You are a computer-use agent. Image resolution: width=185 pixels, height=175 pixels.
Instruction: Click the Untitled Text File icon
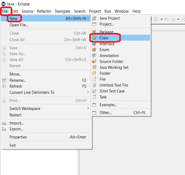click(94, 85)
